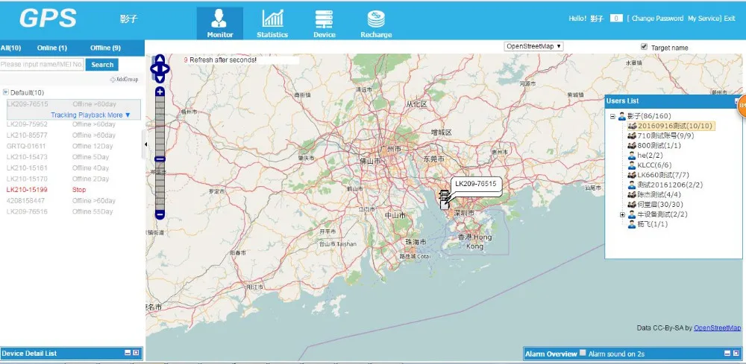Zoom in with the plus button

160,92
